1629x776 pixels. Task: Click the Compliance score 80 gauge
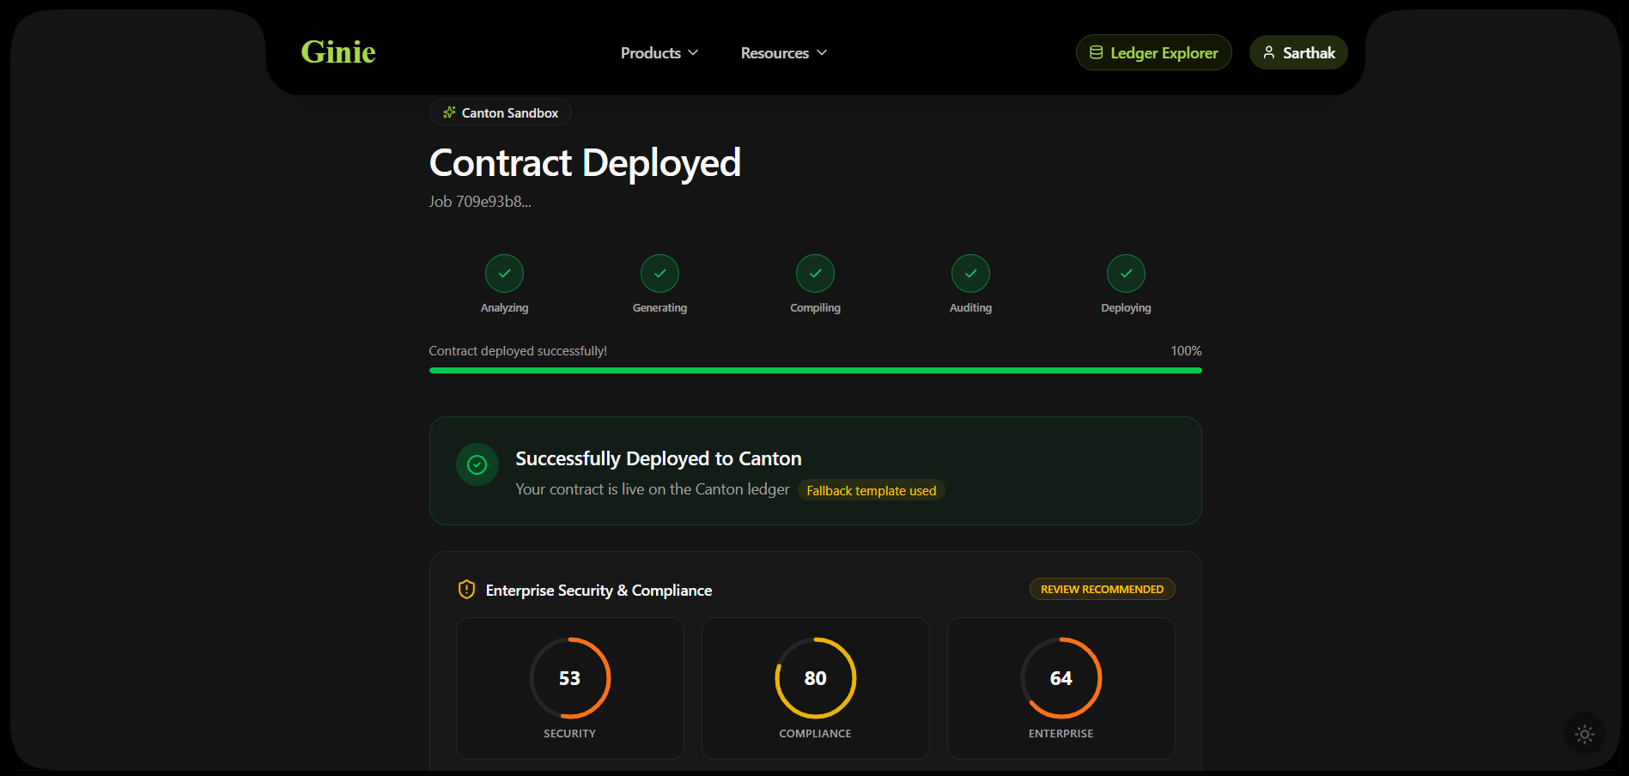coord(815,678)
